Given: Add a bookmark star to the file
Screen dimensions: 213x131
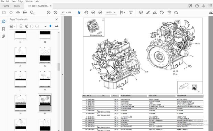Looking at the screenshot, I should 11,13.
